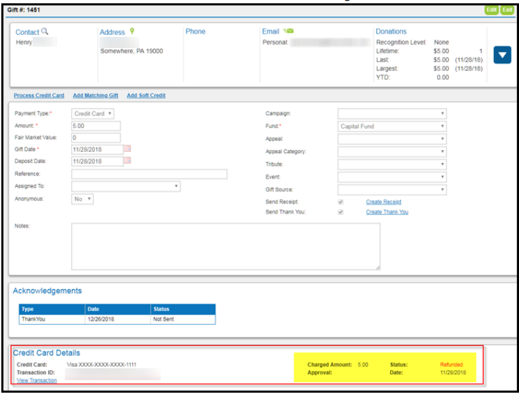Image resolution: width=519 pixels, height=394 pixels.
Task: Open the Appeal dropdown
Action: (x=392, y=139)
